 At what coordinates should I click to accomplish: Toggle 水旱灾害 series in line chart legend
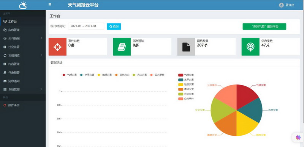[x=87, y=75]
